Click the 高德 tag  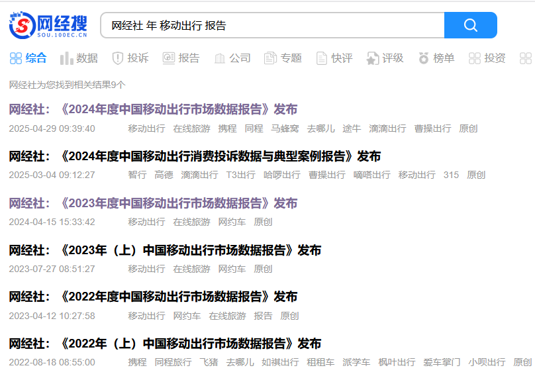pyautogui.click(x=164, y=175)
